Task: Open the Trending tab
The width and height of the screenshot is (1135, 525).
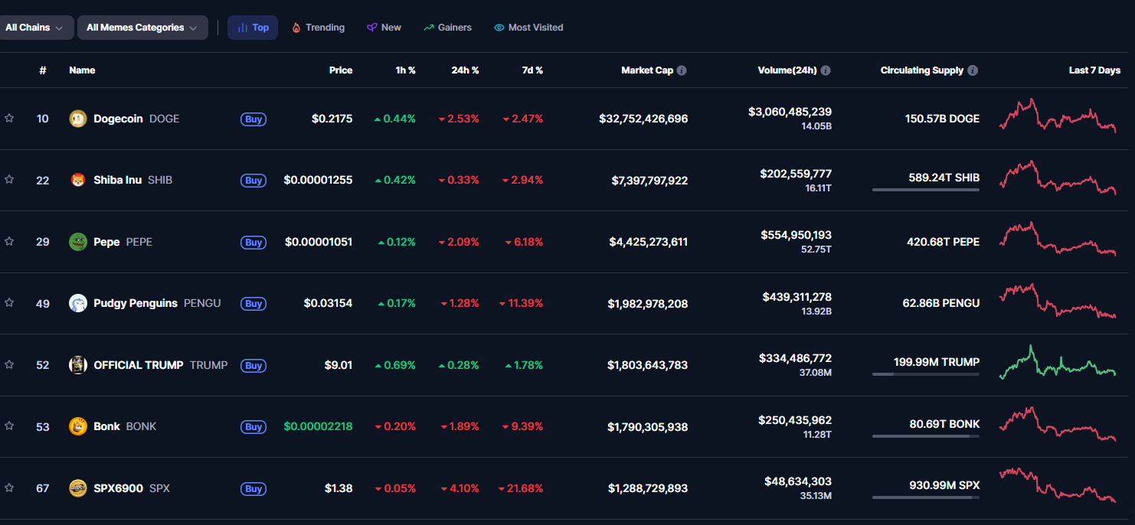Action: click(318, 28)
